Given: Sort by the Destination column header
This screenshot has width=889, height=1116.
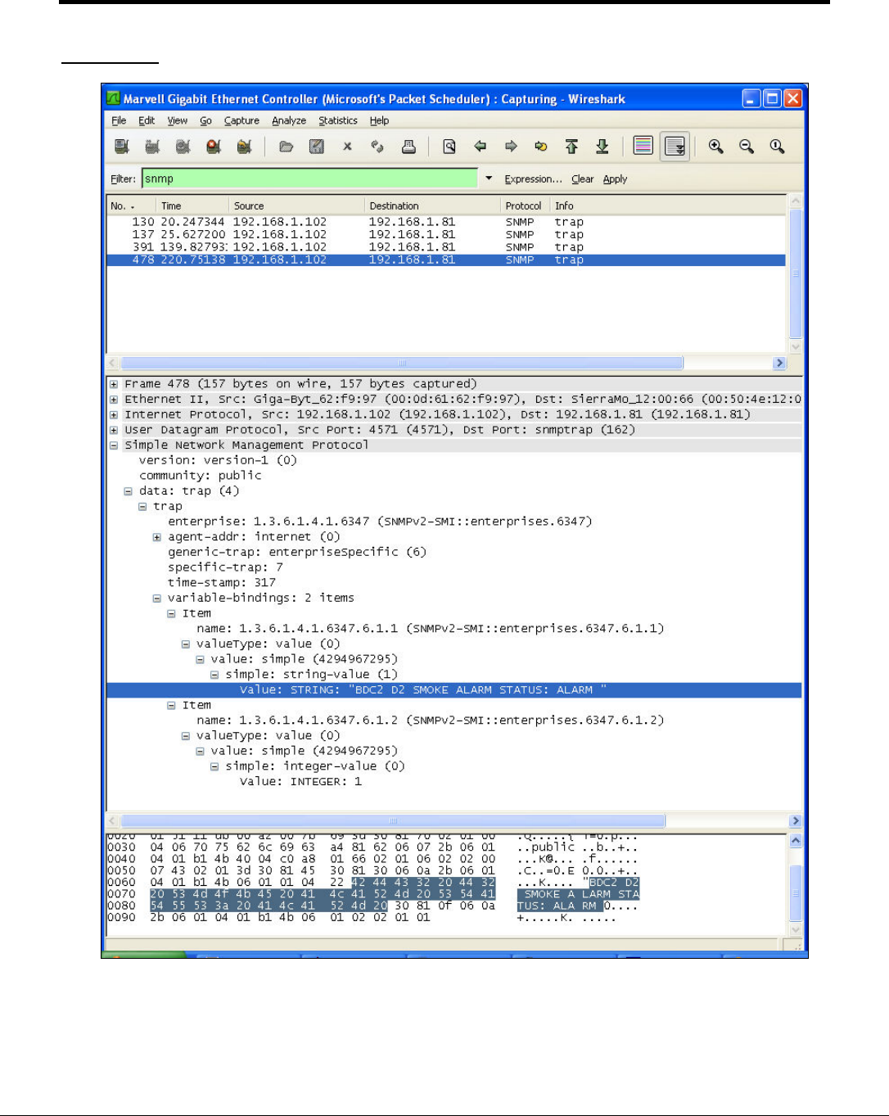Looking at the screenshot, I should [432, 206].
